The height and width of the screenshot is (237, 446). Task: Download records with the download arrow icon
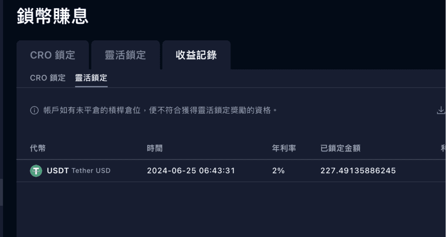pos(441,110)
